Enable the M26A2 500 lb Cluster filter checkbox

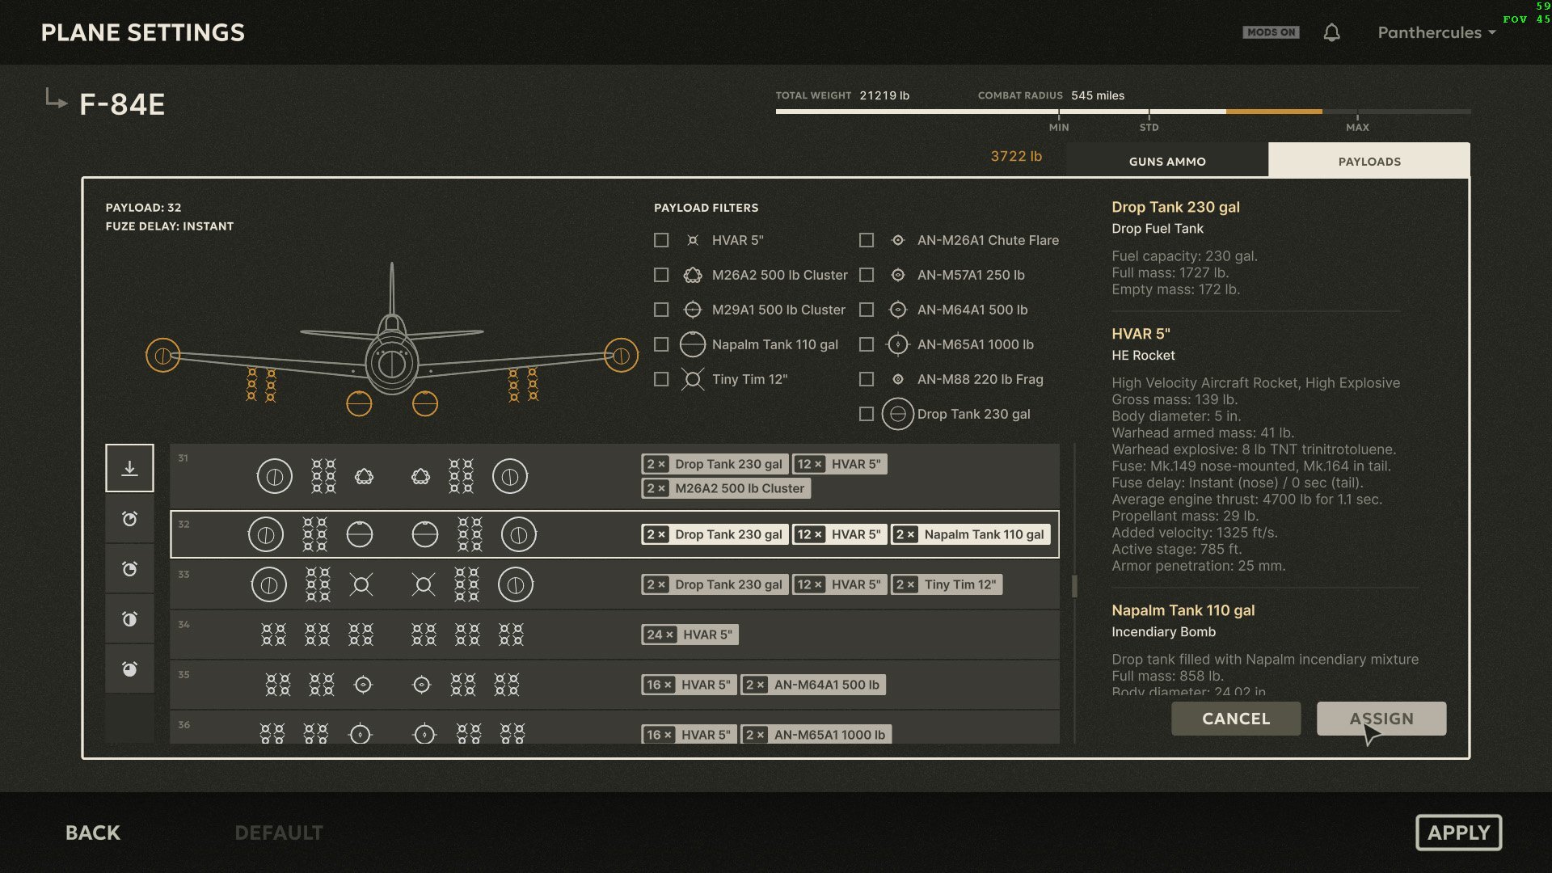[661, 275]
